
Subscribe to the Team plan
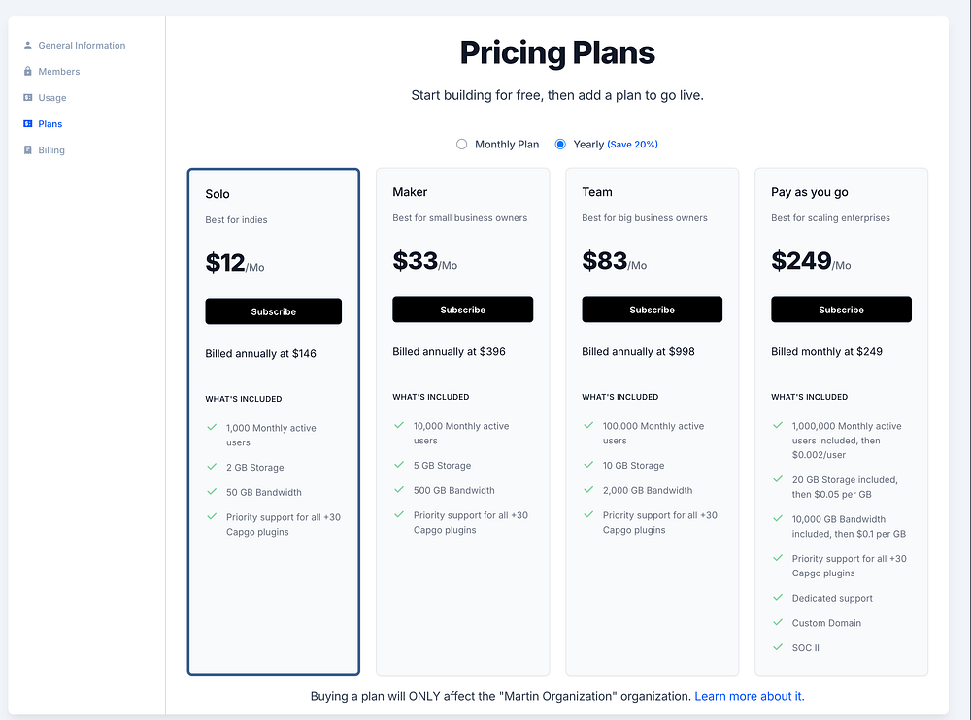(652, 310)
